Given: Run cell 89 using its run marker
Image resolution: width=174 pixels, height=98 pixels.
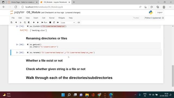Looking at the screenshot, I should click(28, 53).
